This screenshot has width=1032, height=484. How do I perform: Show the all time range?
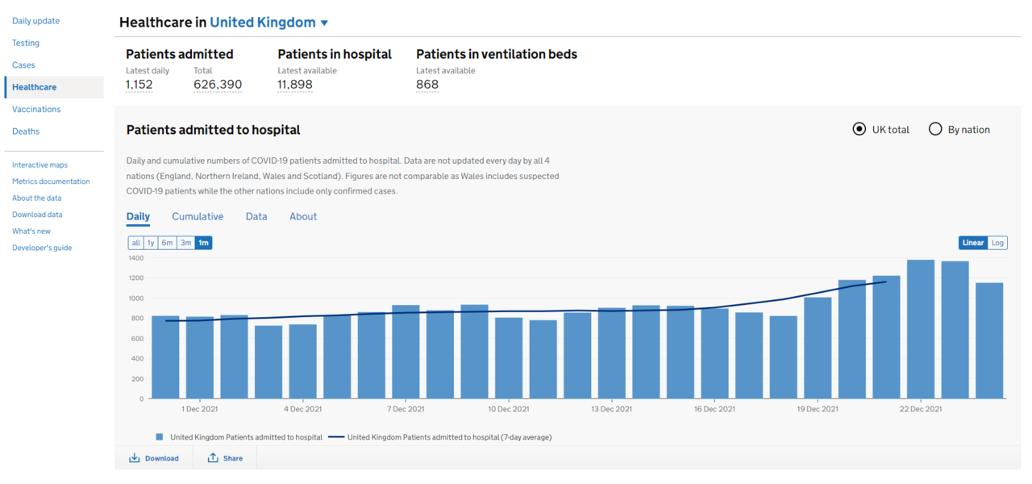pos(136,243)
